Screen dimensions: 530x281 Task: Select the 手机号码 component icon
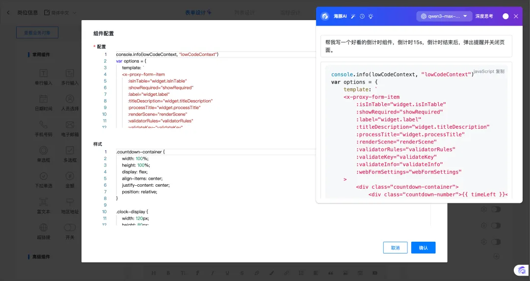(44, 125)
